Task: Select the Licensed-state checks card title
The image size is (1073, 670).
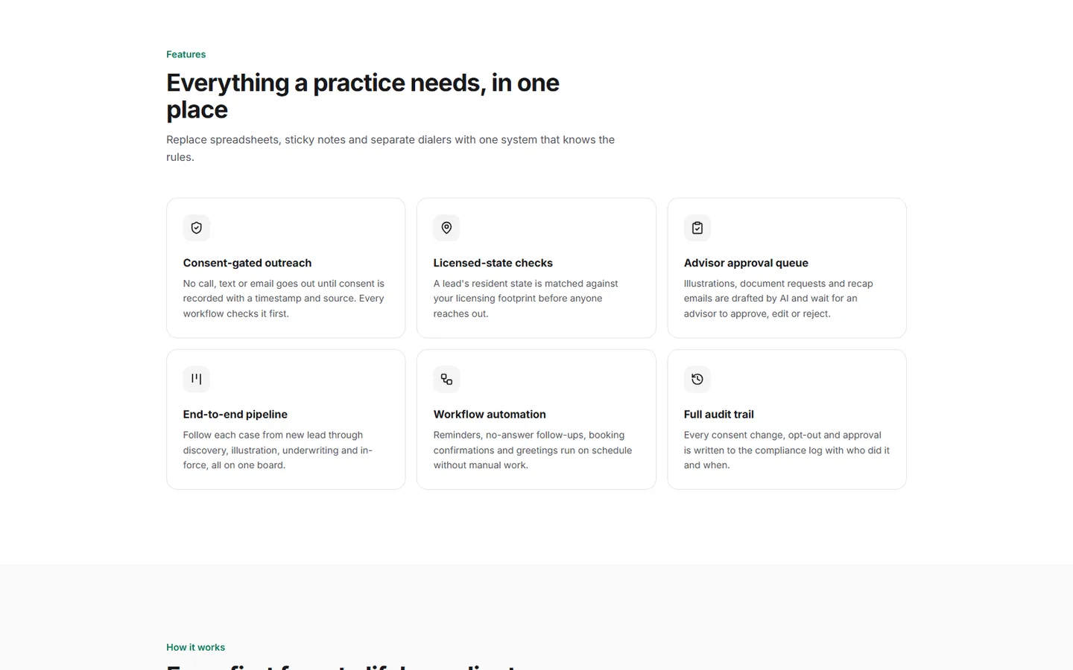Action: (x=493, y=263)
